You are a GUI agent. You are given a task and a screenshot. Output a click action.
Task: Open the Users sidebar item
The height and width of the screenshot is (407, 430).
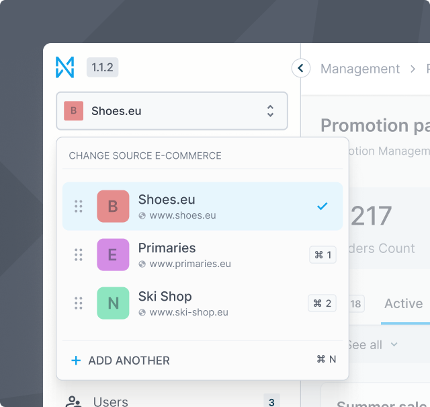111,402
